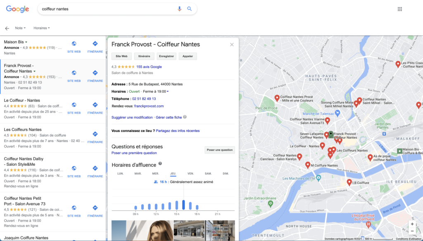Open Joaquim Coiffure Nantes listing
423x241 pixels.
pos(26,238)
